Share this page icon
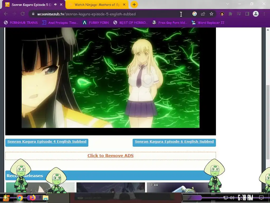Viewport: 270px width, 203px height. coord(203,14)
